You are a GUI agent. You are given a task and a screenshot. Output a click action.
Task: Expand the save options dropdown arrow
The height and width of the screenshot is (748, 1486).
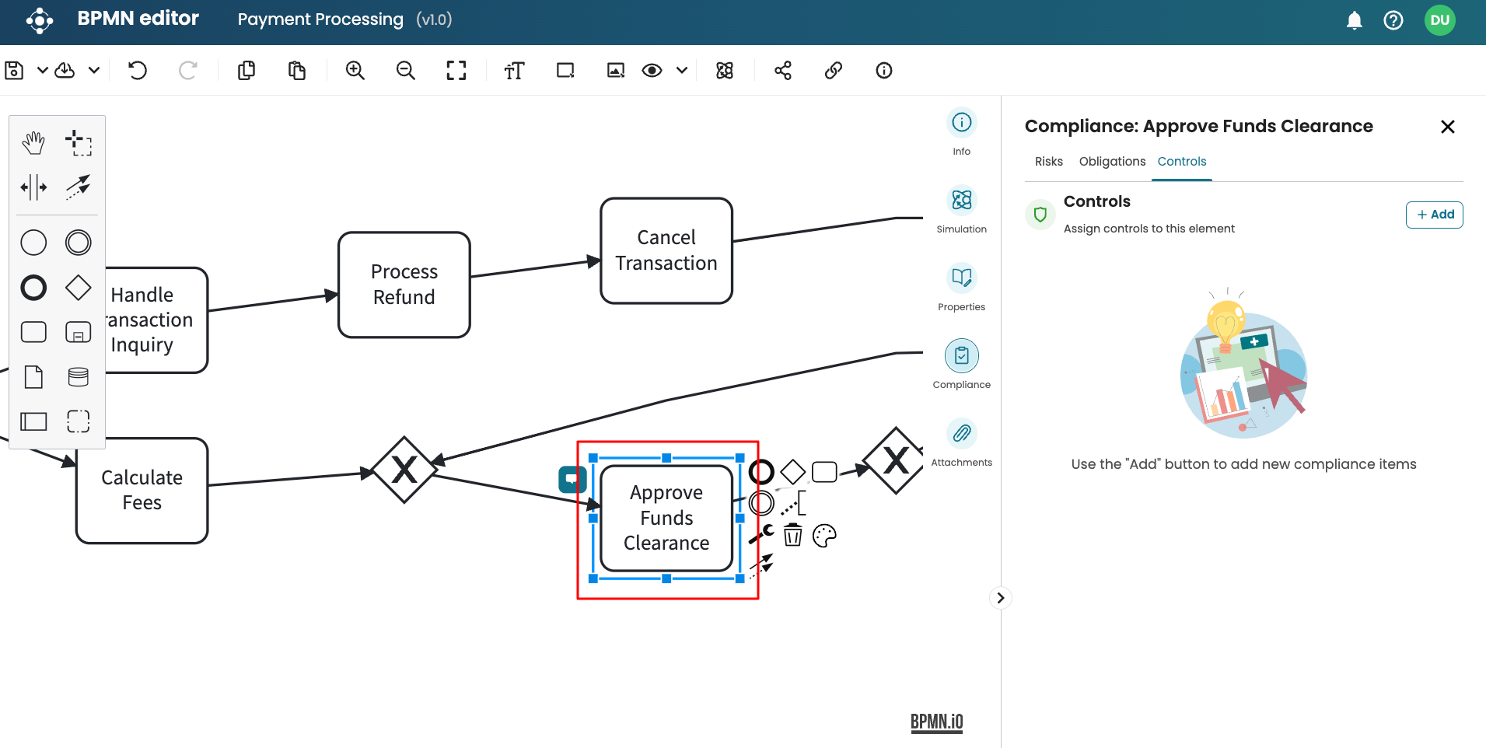43,71
